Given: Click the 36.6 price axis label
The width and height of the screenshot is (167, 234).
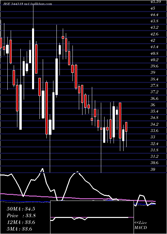Looking at the screenshot, I should pos(154,98).
